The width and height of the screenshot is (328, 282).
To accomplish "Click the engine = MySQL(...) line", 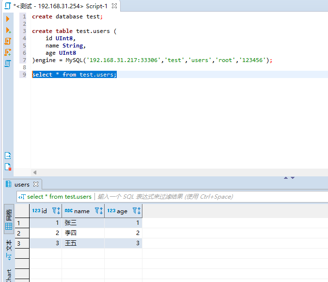I will 152,60.
